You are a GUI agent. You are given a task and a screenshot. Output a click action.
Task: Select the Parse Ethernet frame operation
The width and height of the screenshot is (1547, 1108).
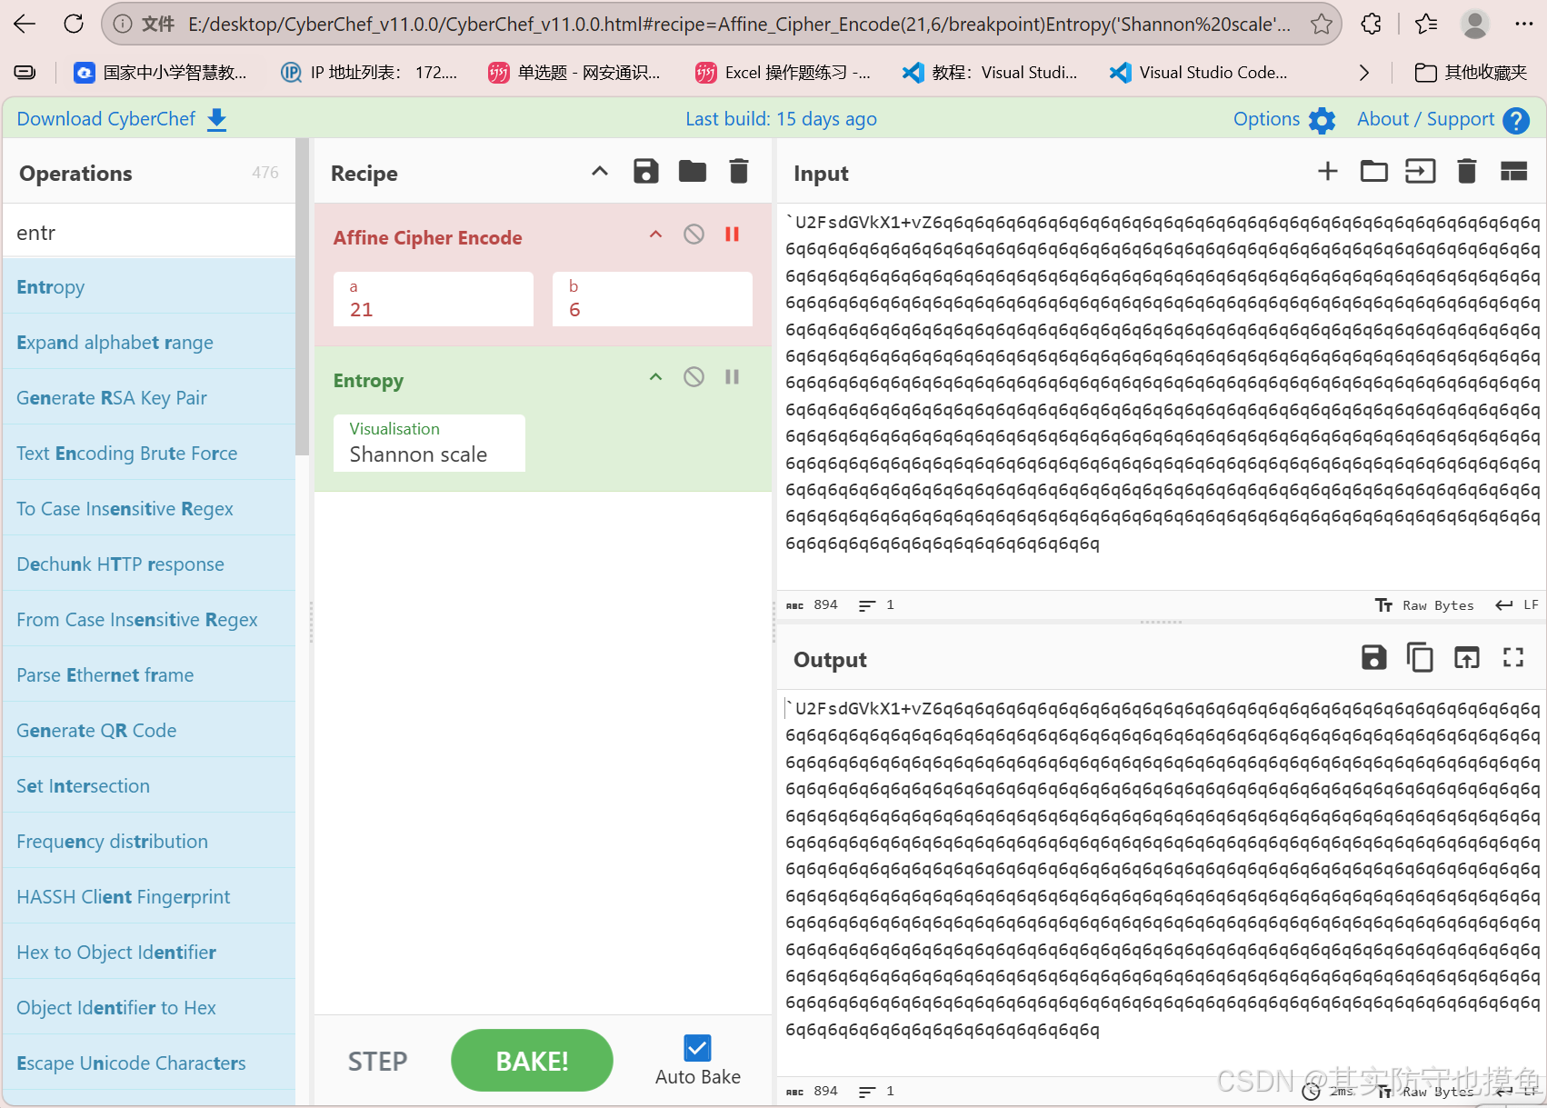pyautogui.click(x=149, y=675)
